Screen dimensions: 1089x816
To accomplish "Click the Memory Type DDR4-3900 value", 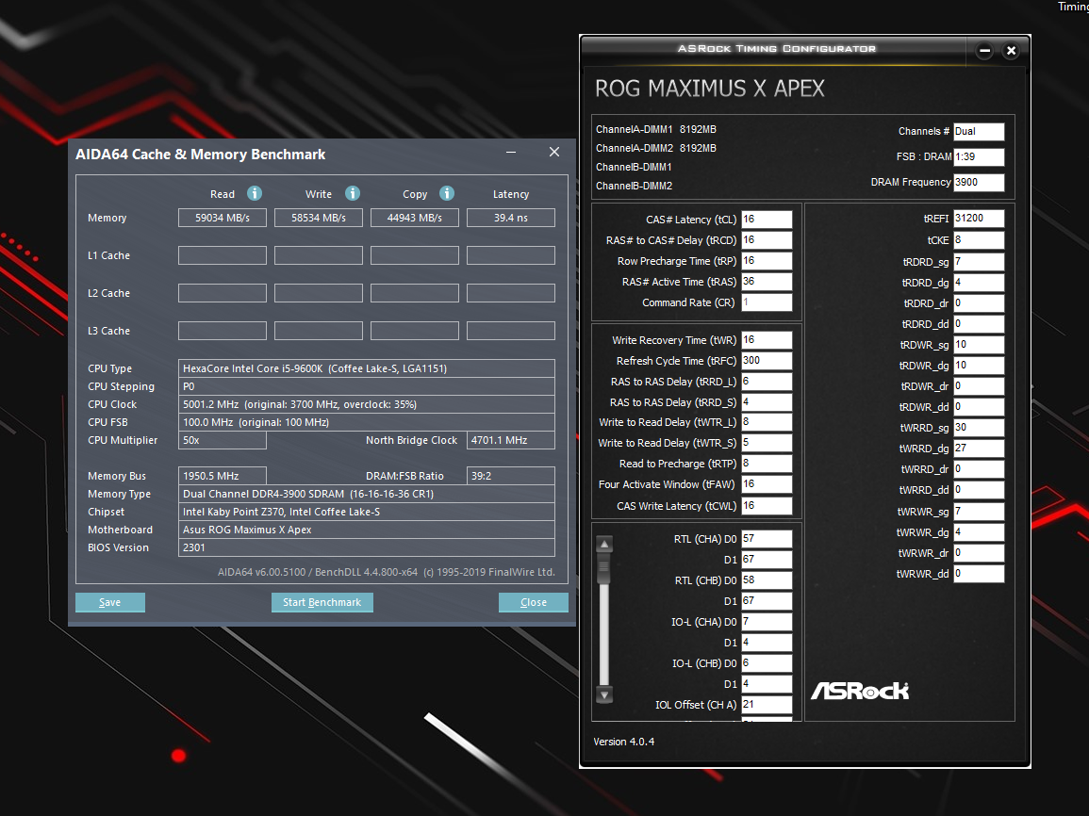I will tap(367, 494).
